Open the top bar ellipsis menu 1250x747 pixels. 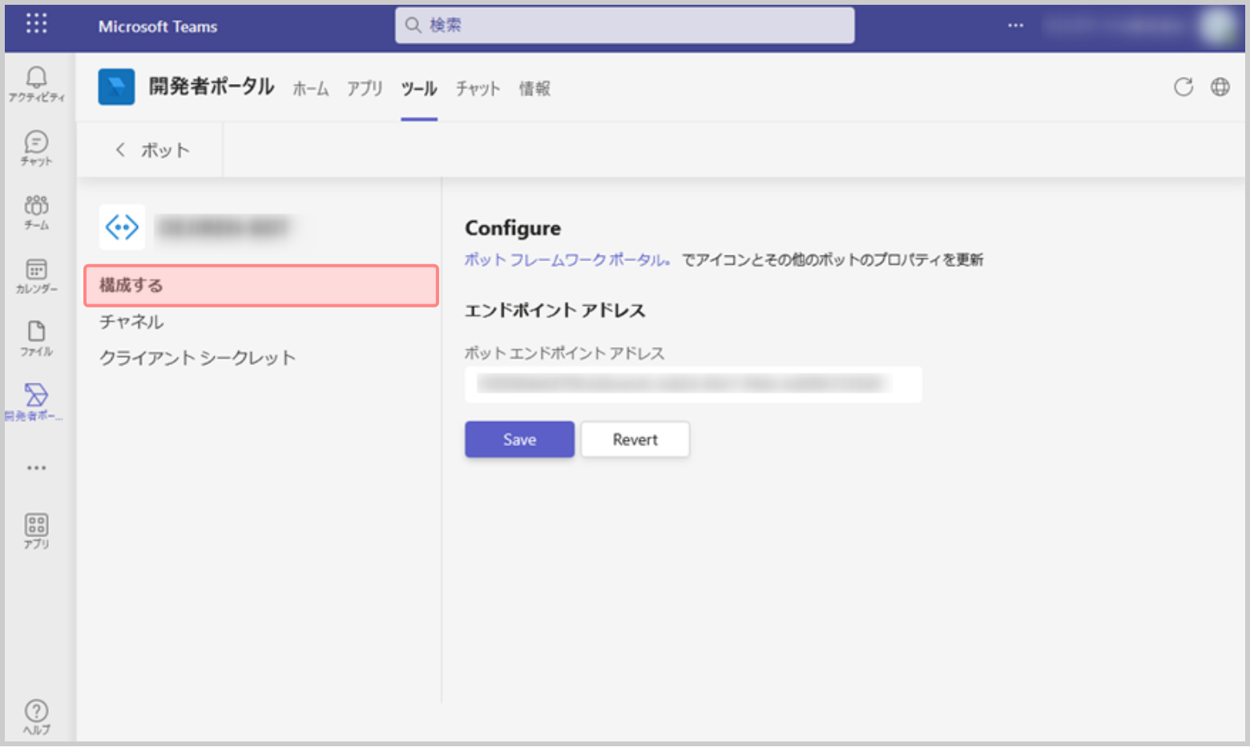click(1015, 26)
